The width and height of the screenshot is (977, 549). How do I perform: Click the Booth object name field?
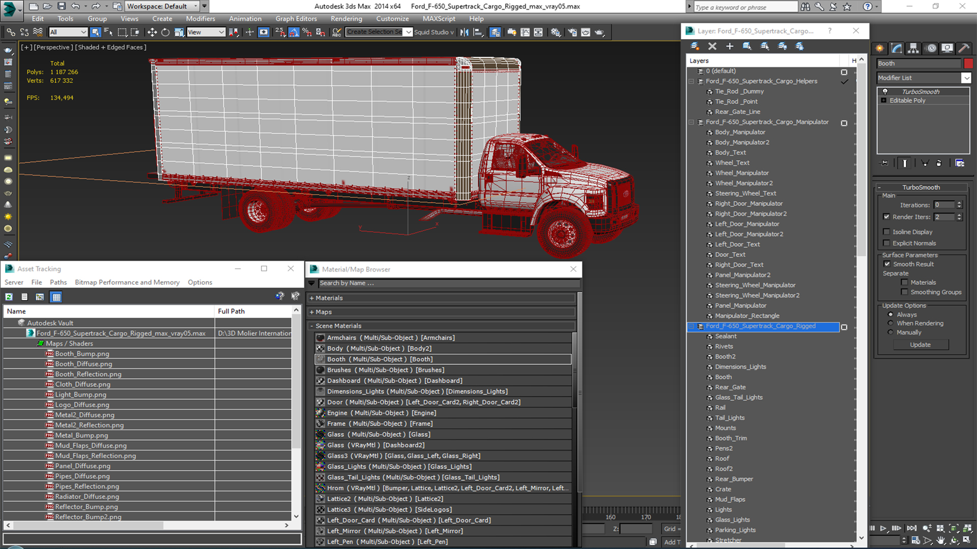coord(918,64)
